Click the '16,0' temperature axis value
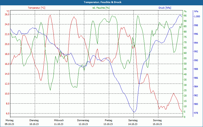 (7, 64)
